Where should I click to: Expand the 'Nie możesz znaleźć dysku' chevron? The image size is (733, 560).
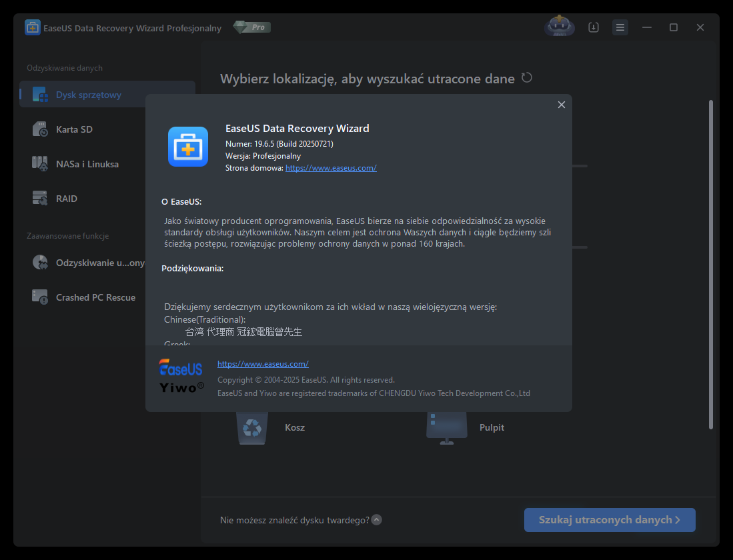pyautogui.click(x=376, y=520)
